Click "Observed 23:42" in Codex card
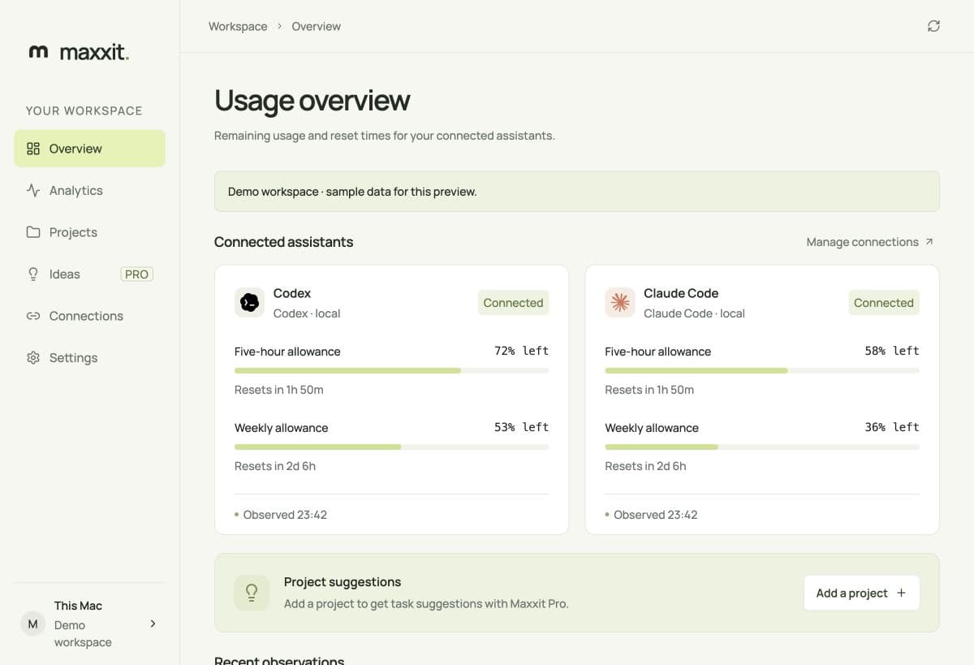 point(285,515)
